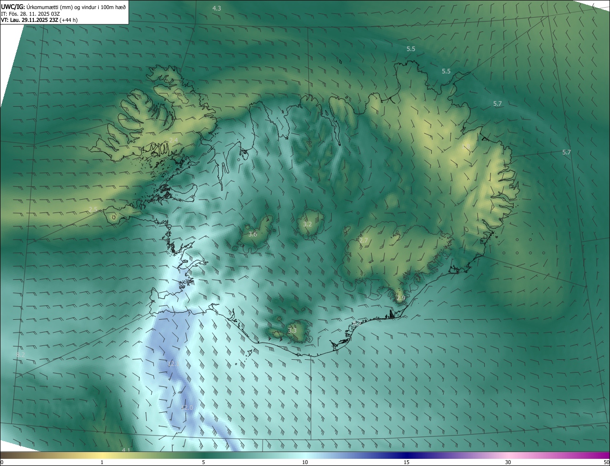Click the 2.4 value over the Westfjords
The image size is (610, 466).
(173, 140)
